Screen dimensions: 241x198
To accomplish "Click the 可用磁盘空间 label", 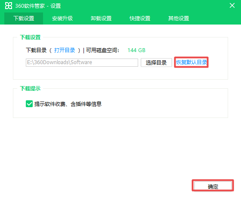I will [102, 50].
